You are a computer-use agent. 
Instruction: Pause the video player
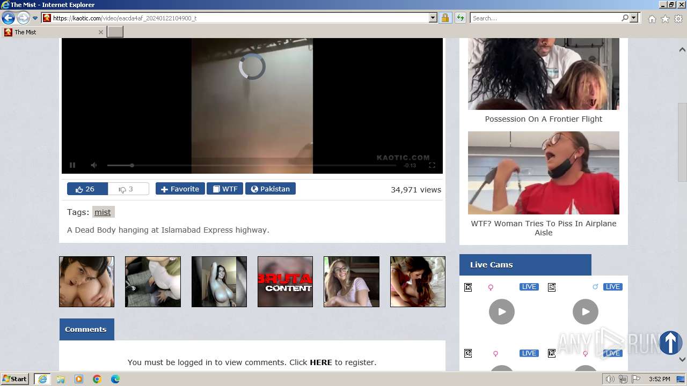[72, 165]
